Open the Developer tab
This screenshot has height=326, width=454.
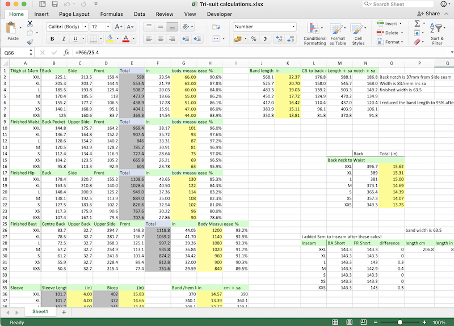[x=219, y=14]
